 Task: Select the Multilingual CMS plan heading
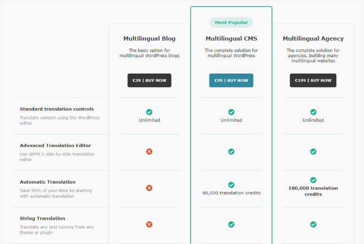(231, 39)
